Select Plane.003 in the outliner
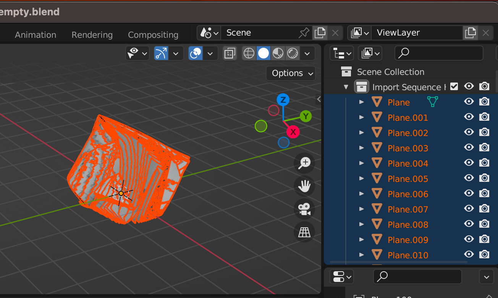This screenshot has width=498, height=298. point(408,148)
